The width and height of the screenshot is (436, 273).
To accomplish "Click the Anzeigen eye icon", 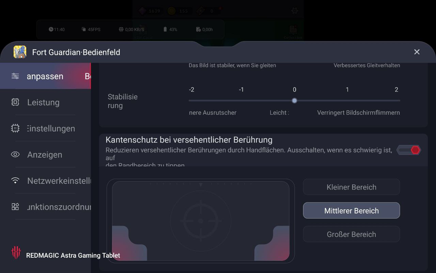I will point(15,155).
